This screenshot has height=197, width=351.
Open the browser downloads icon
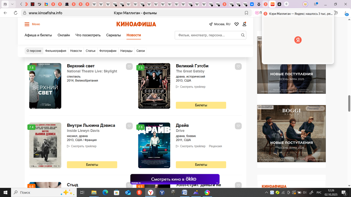pyautogui.click(x=346, y=13)
